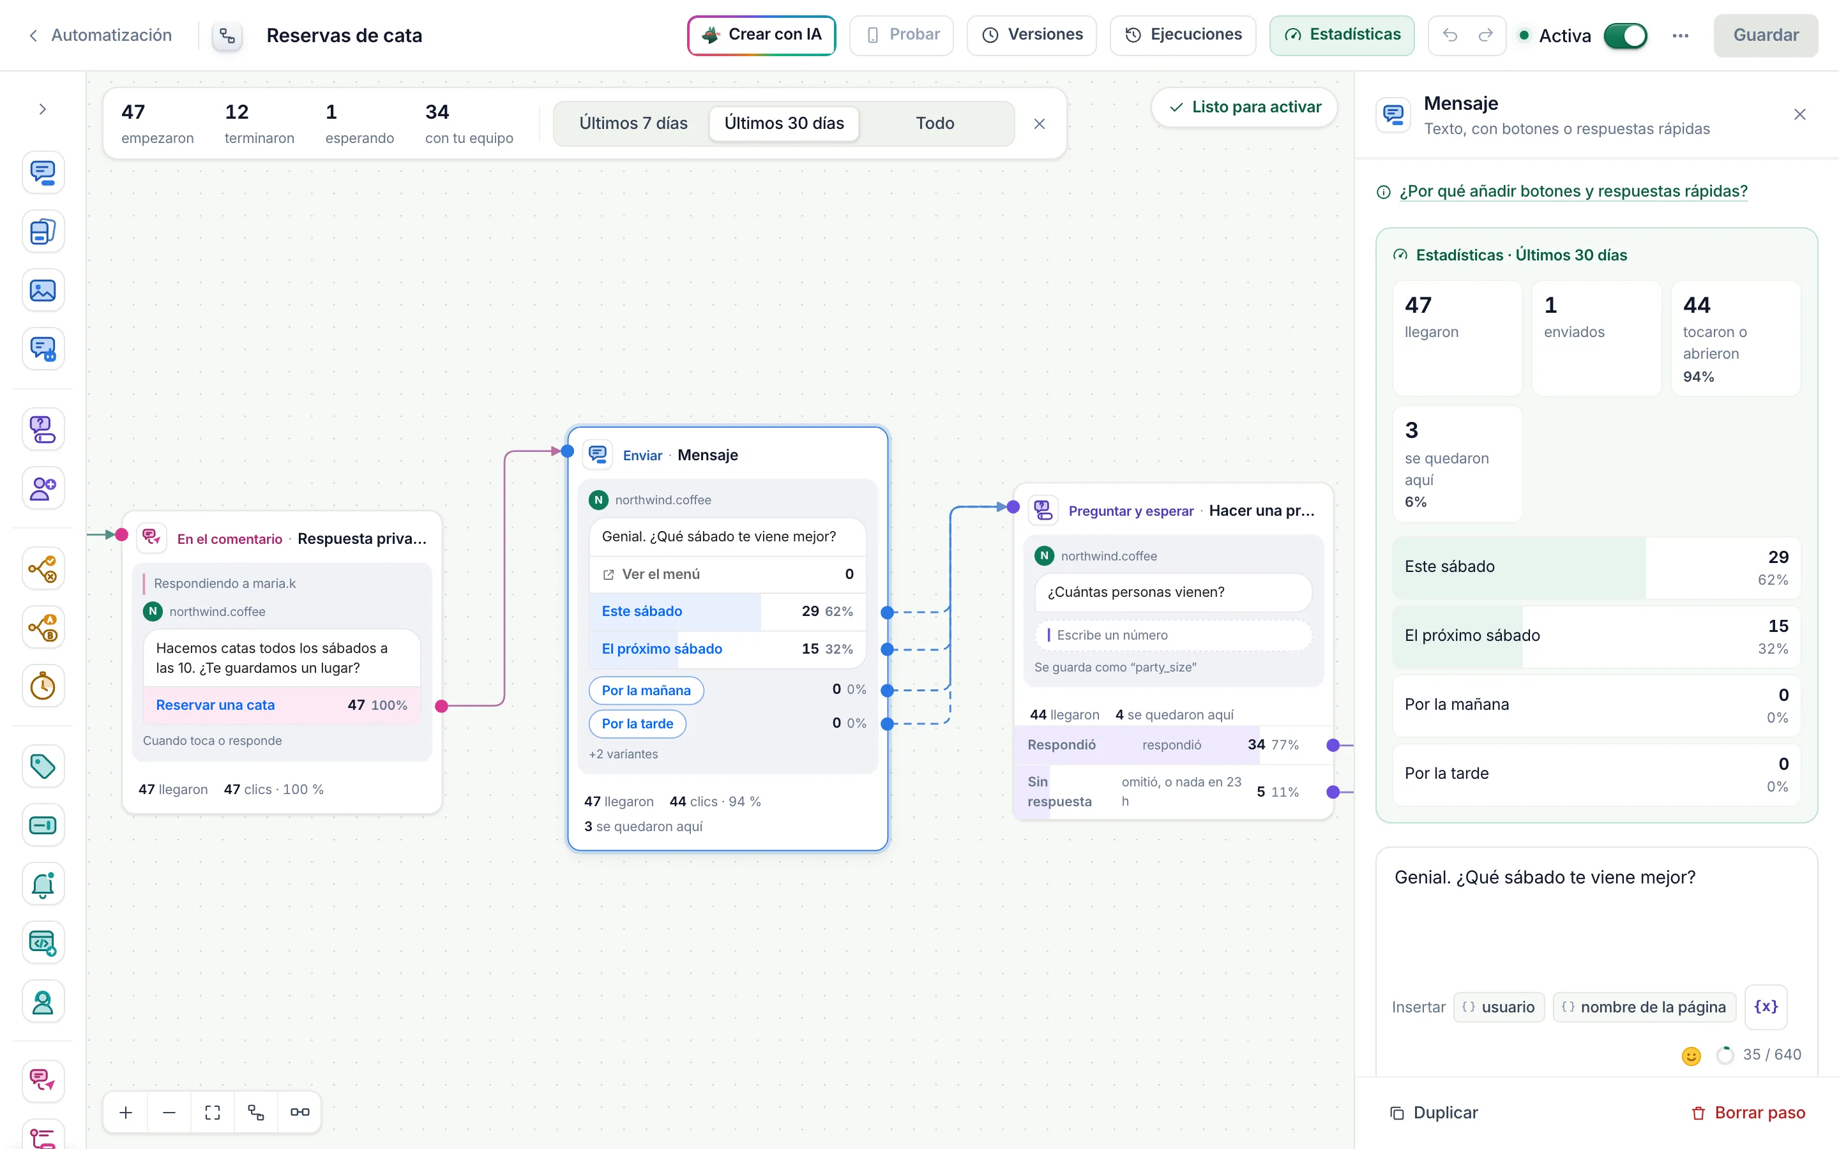
Task: Insert the nombre de la página variable
Action: point(1644,1007)
